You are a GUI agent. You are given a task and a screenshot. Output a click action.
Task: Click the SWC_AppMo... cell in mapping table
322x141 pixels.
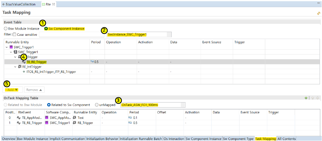[58, 118]
